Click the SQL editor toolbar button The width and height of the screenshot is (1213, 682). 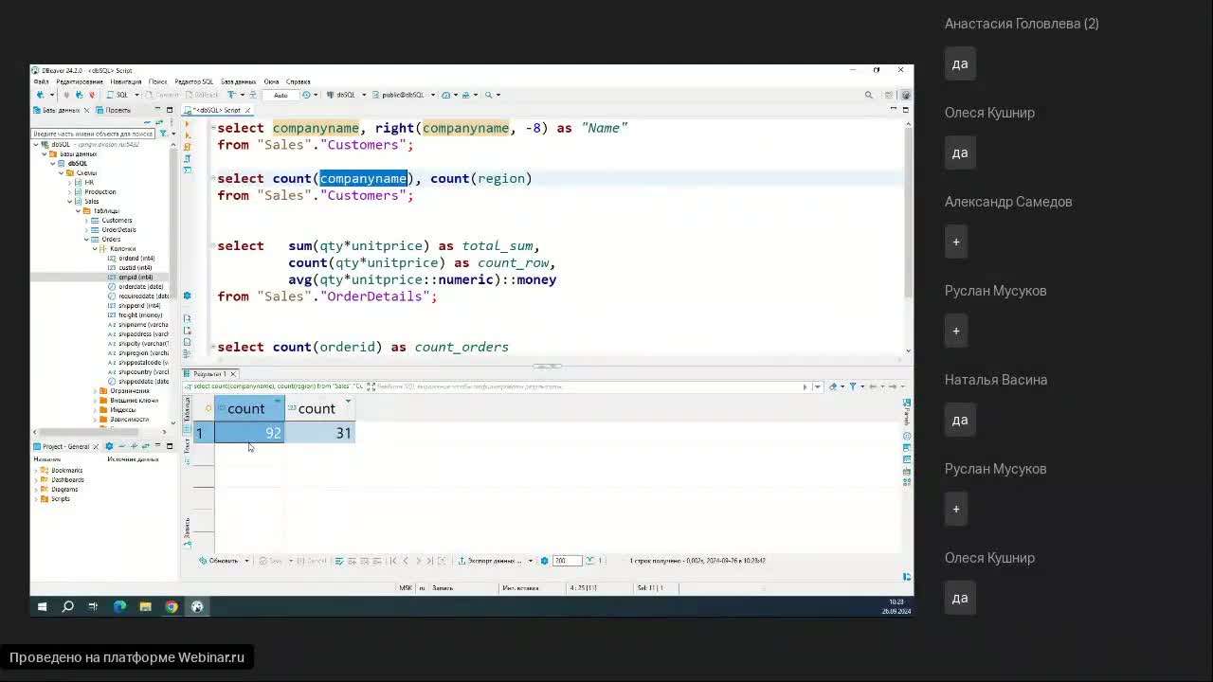[x=118, y=95]
